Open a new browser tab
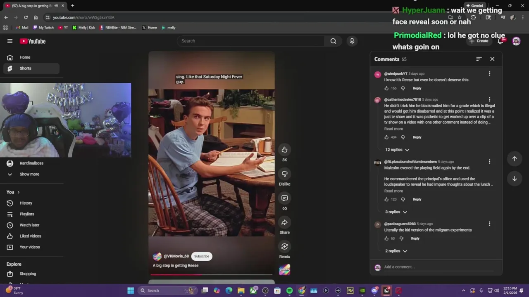This screenshot has height=297, width=529. click(x=72, y=6)
